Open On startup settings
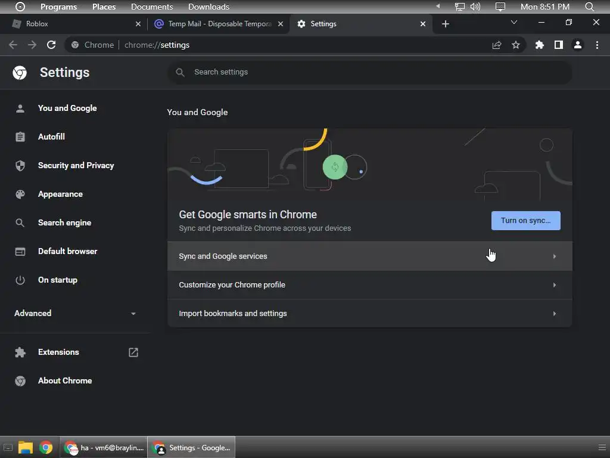Screen dimensions: 610x458 pos(58,280)
